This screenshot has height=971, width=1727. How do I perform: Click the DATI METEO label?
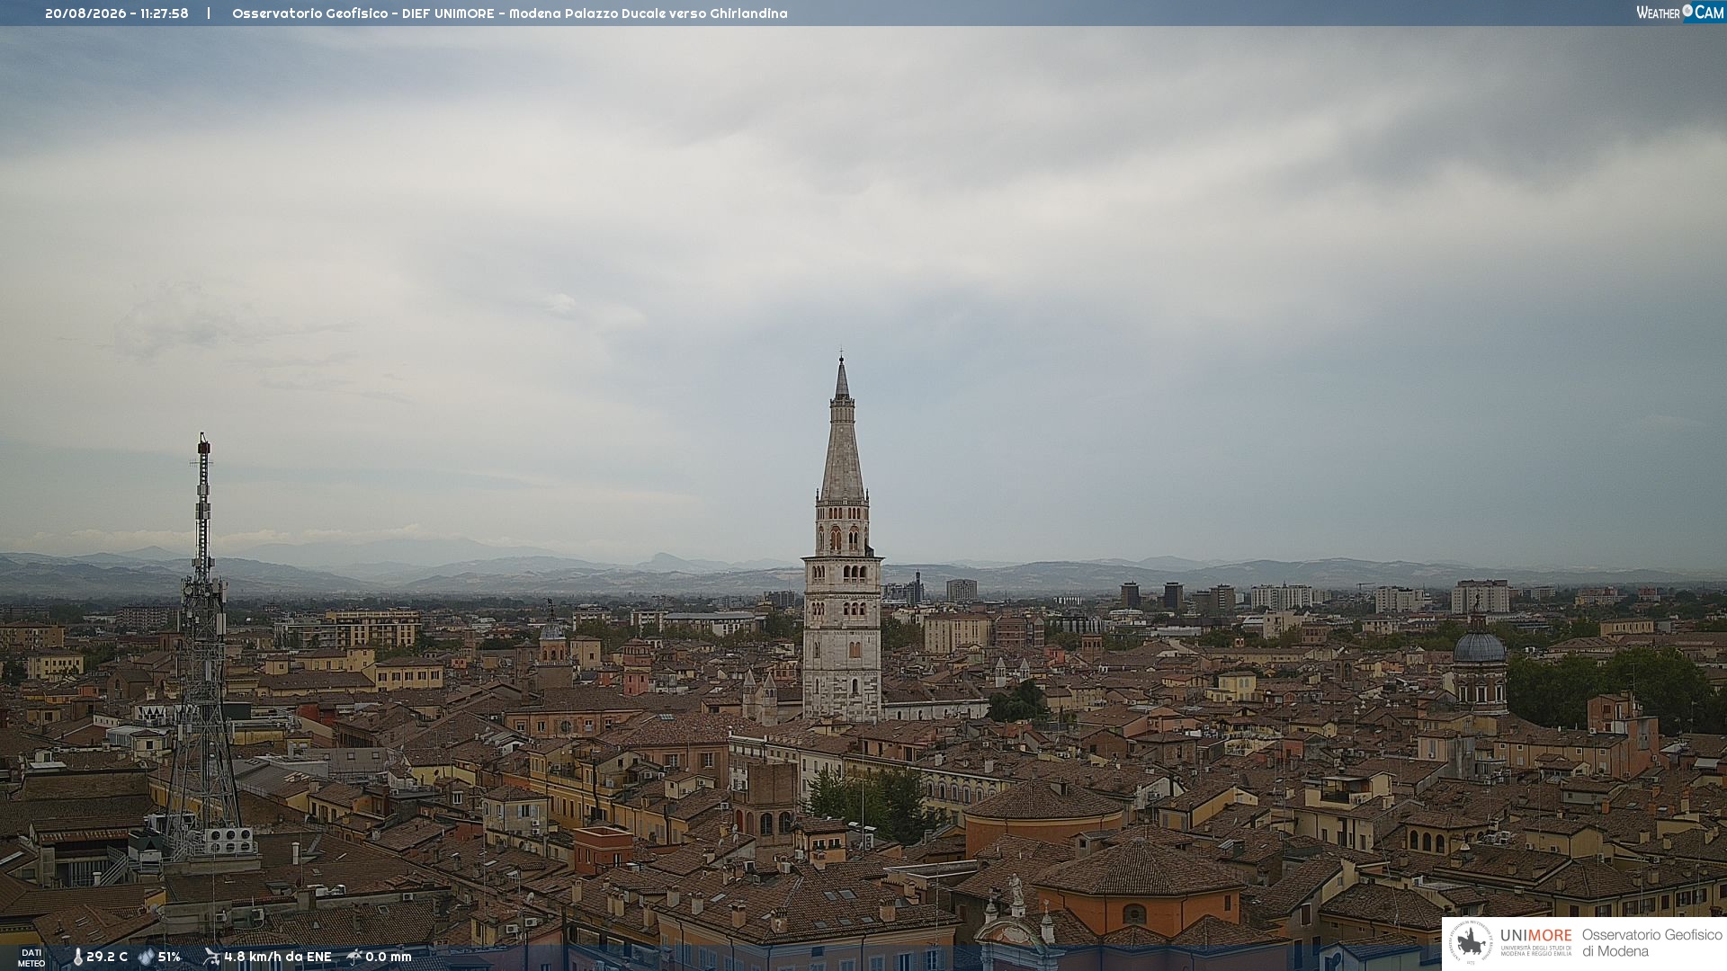pyautogui.click(x=31, y=958)
